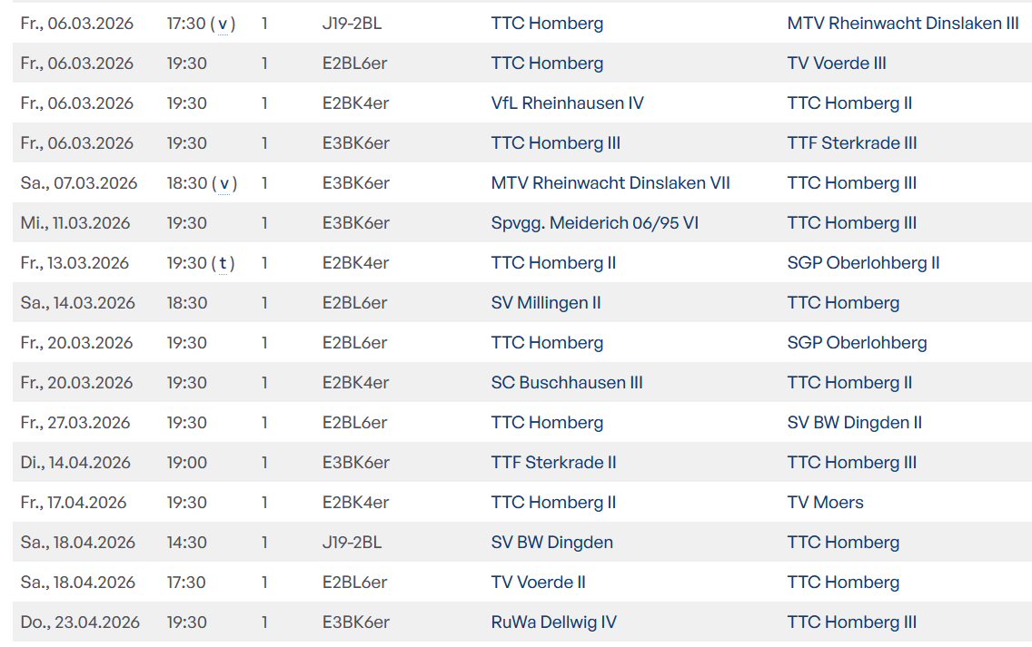Click the SV BW Dingden II link
1032x647 pixels.
(854, 423)
